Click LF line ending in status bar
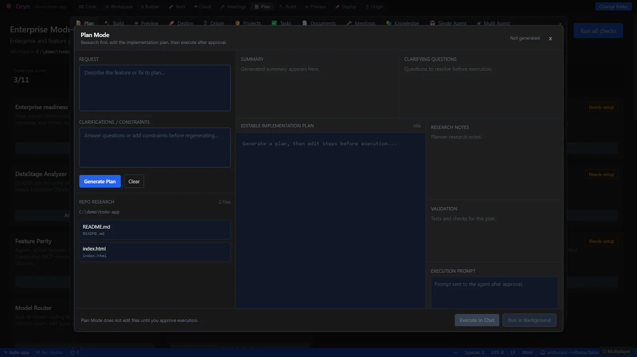This screenshot has width=637, height=357. pos(513,352)
